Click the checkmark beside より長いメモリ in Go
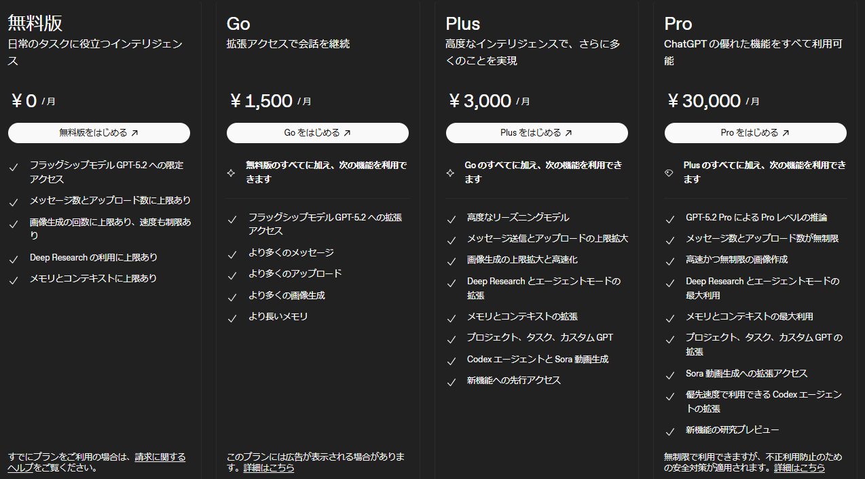 coord(232,316)
